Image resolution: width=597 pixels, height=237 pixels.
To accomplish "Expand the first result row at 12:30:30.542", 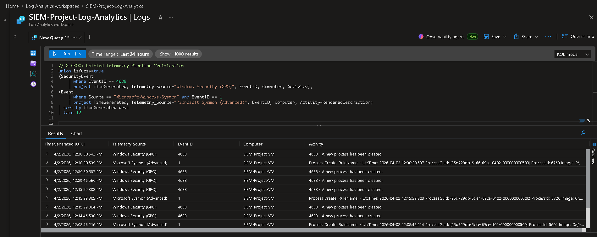I will click(x=47, y=154).
